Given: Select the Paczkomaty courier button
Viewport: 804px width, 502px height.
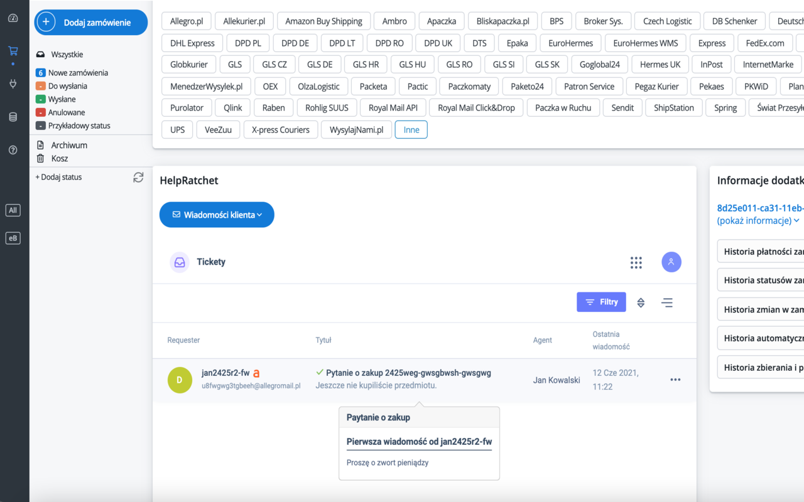Looking at the screenshot, I should coord(469,86).
